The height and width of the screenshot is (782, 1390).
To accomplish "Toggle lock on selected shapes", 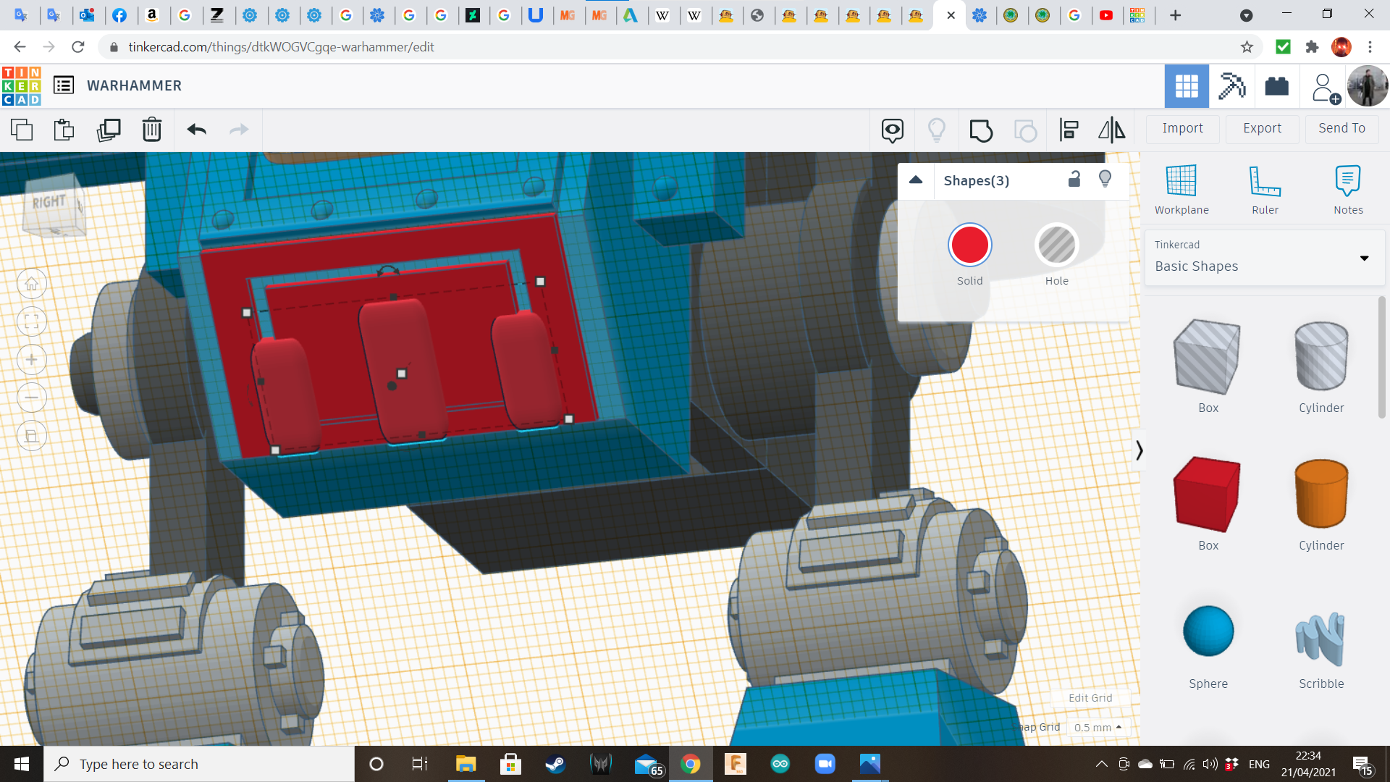I will (x=1074, y=179).
